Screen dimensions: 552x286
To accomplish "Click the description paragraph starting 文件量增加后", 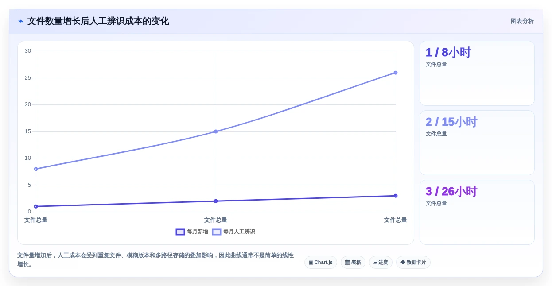I will point(155,260).
